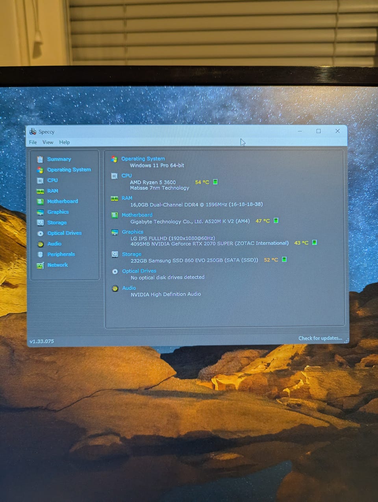The height and width of the screenshot is (502, 378).
Task: Open the Motherboard heading link in summary
Action: pos(137,215)
